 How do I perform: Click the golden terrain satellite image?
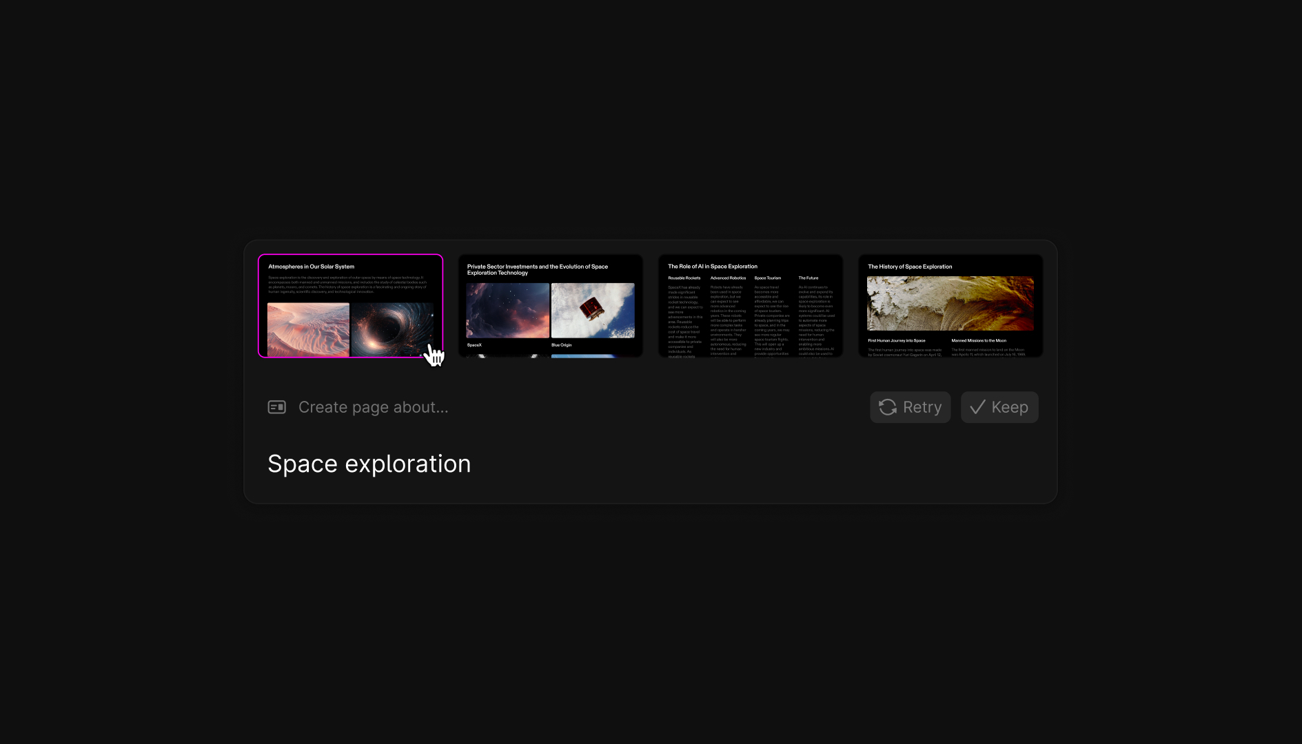tap(950, 303)
